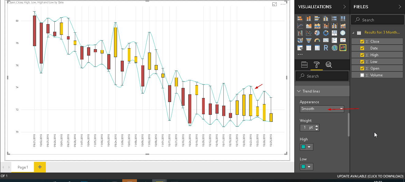This screenshot has height=182, width=405.
Task: Collapse the Trend lines section
Action: tap(299, 91)
